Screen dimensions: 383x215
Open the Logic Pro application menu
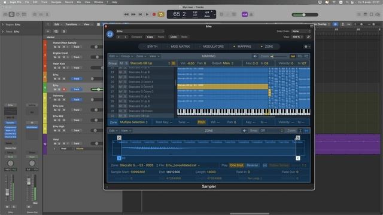click(16, 2)
